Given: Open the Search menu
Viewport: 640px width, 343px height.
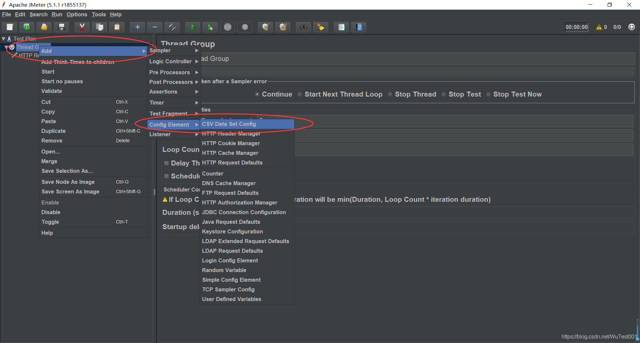Looking at the screenshot, I should pos(38,14).
